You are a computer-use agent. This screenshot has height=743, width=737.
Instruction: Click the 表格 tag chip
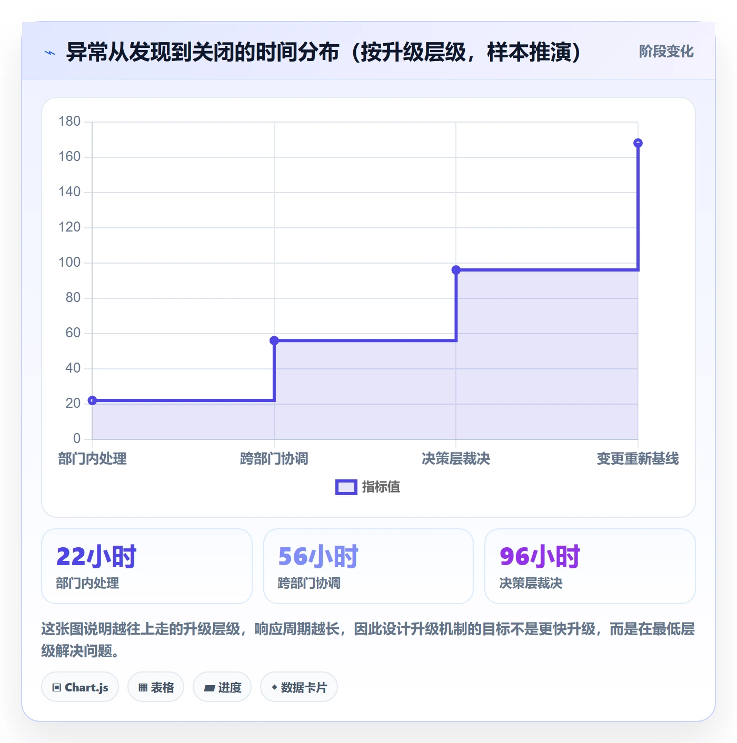tap(156, 687)
